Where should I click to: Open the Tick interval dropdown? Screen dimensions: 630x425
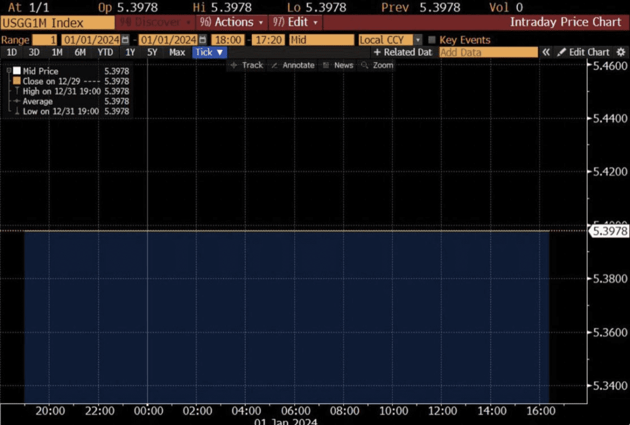[x=210, y=52]
